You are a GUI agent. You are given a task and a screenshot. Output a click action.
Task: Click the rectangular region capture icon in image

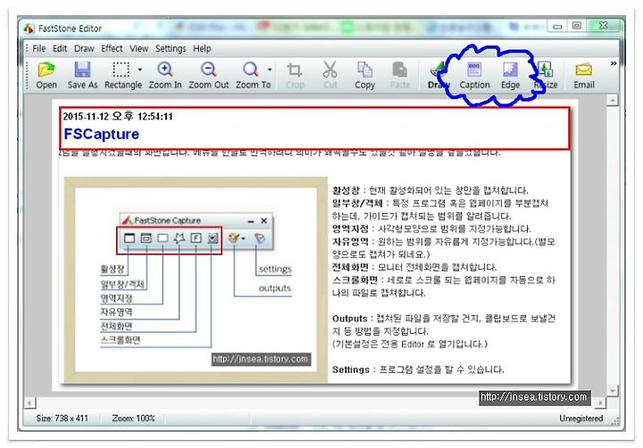[163, 237]
